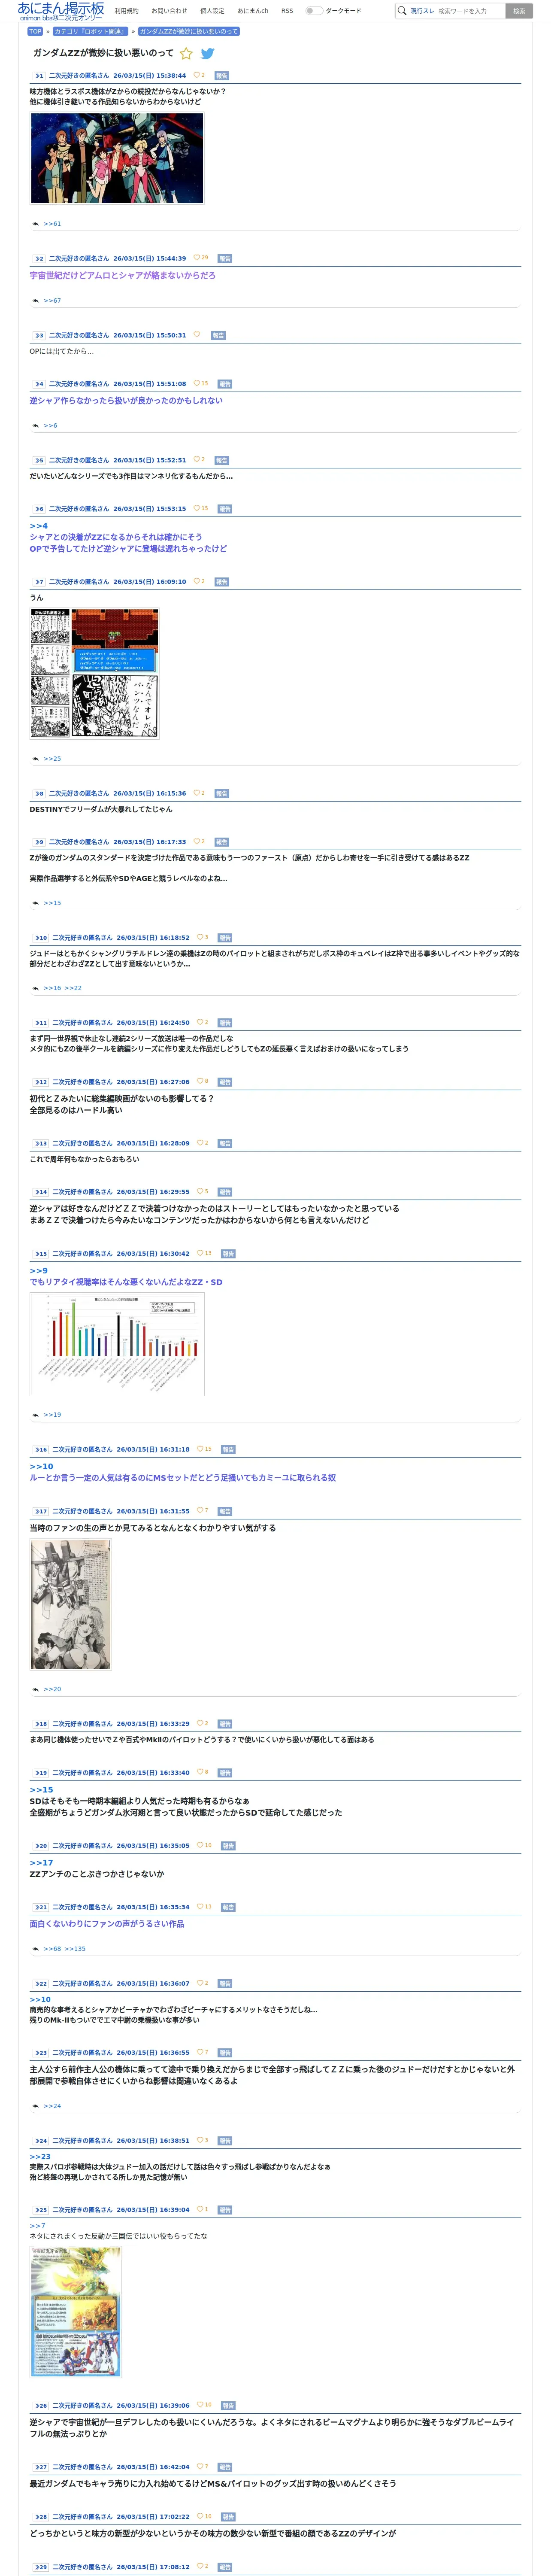Click anchor >>4 in post 6

(x=38, y=526)
